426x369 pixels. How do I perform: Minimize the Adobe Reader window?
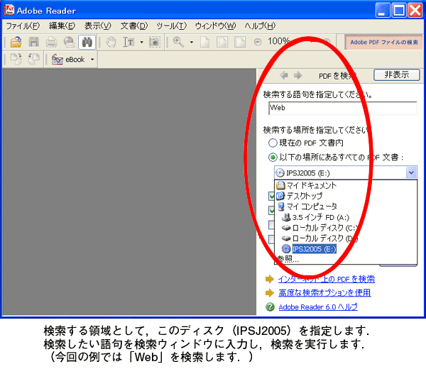[x=382, y=11]
